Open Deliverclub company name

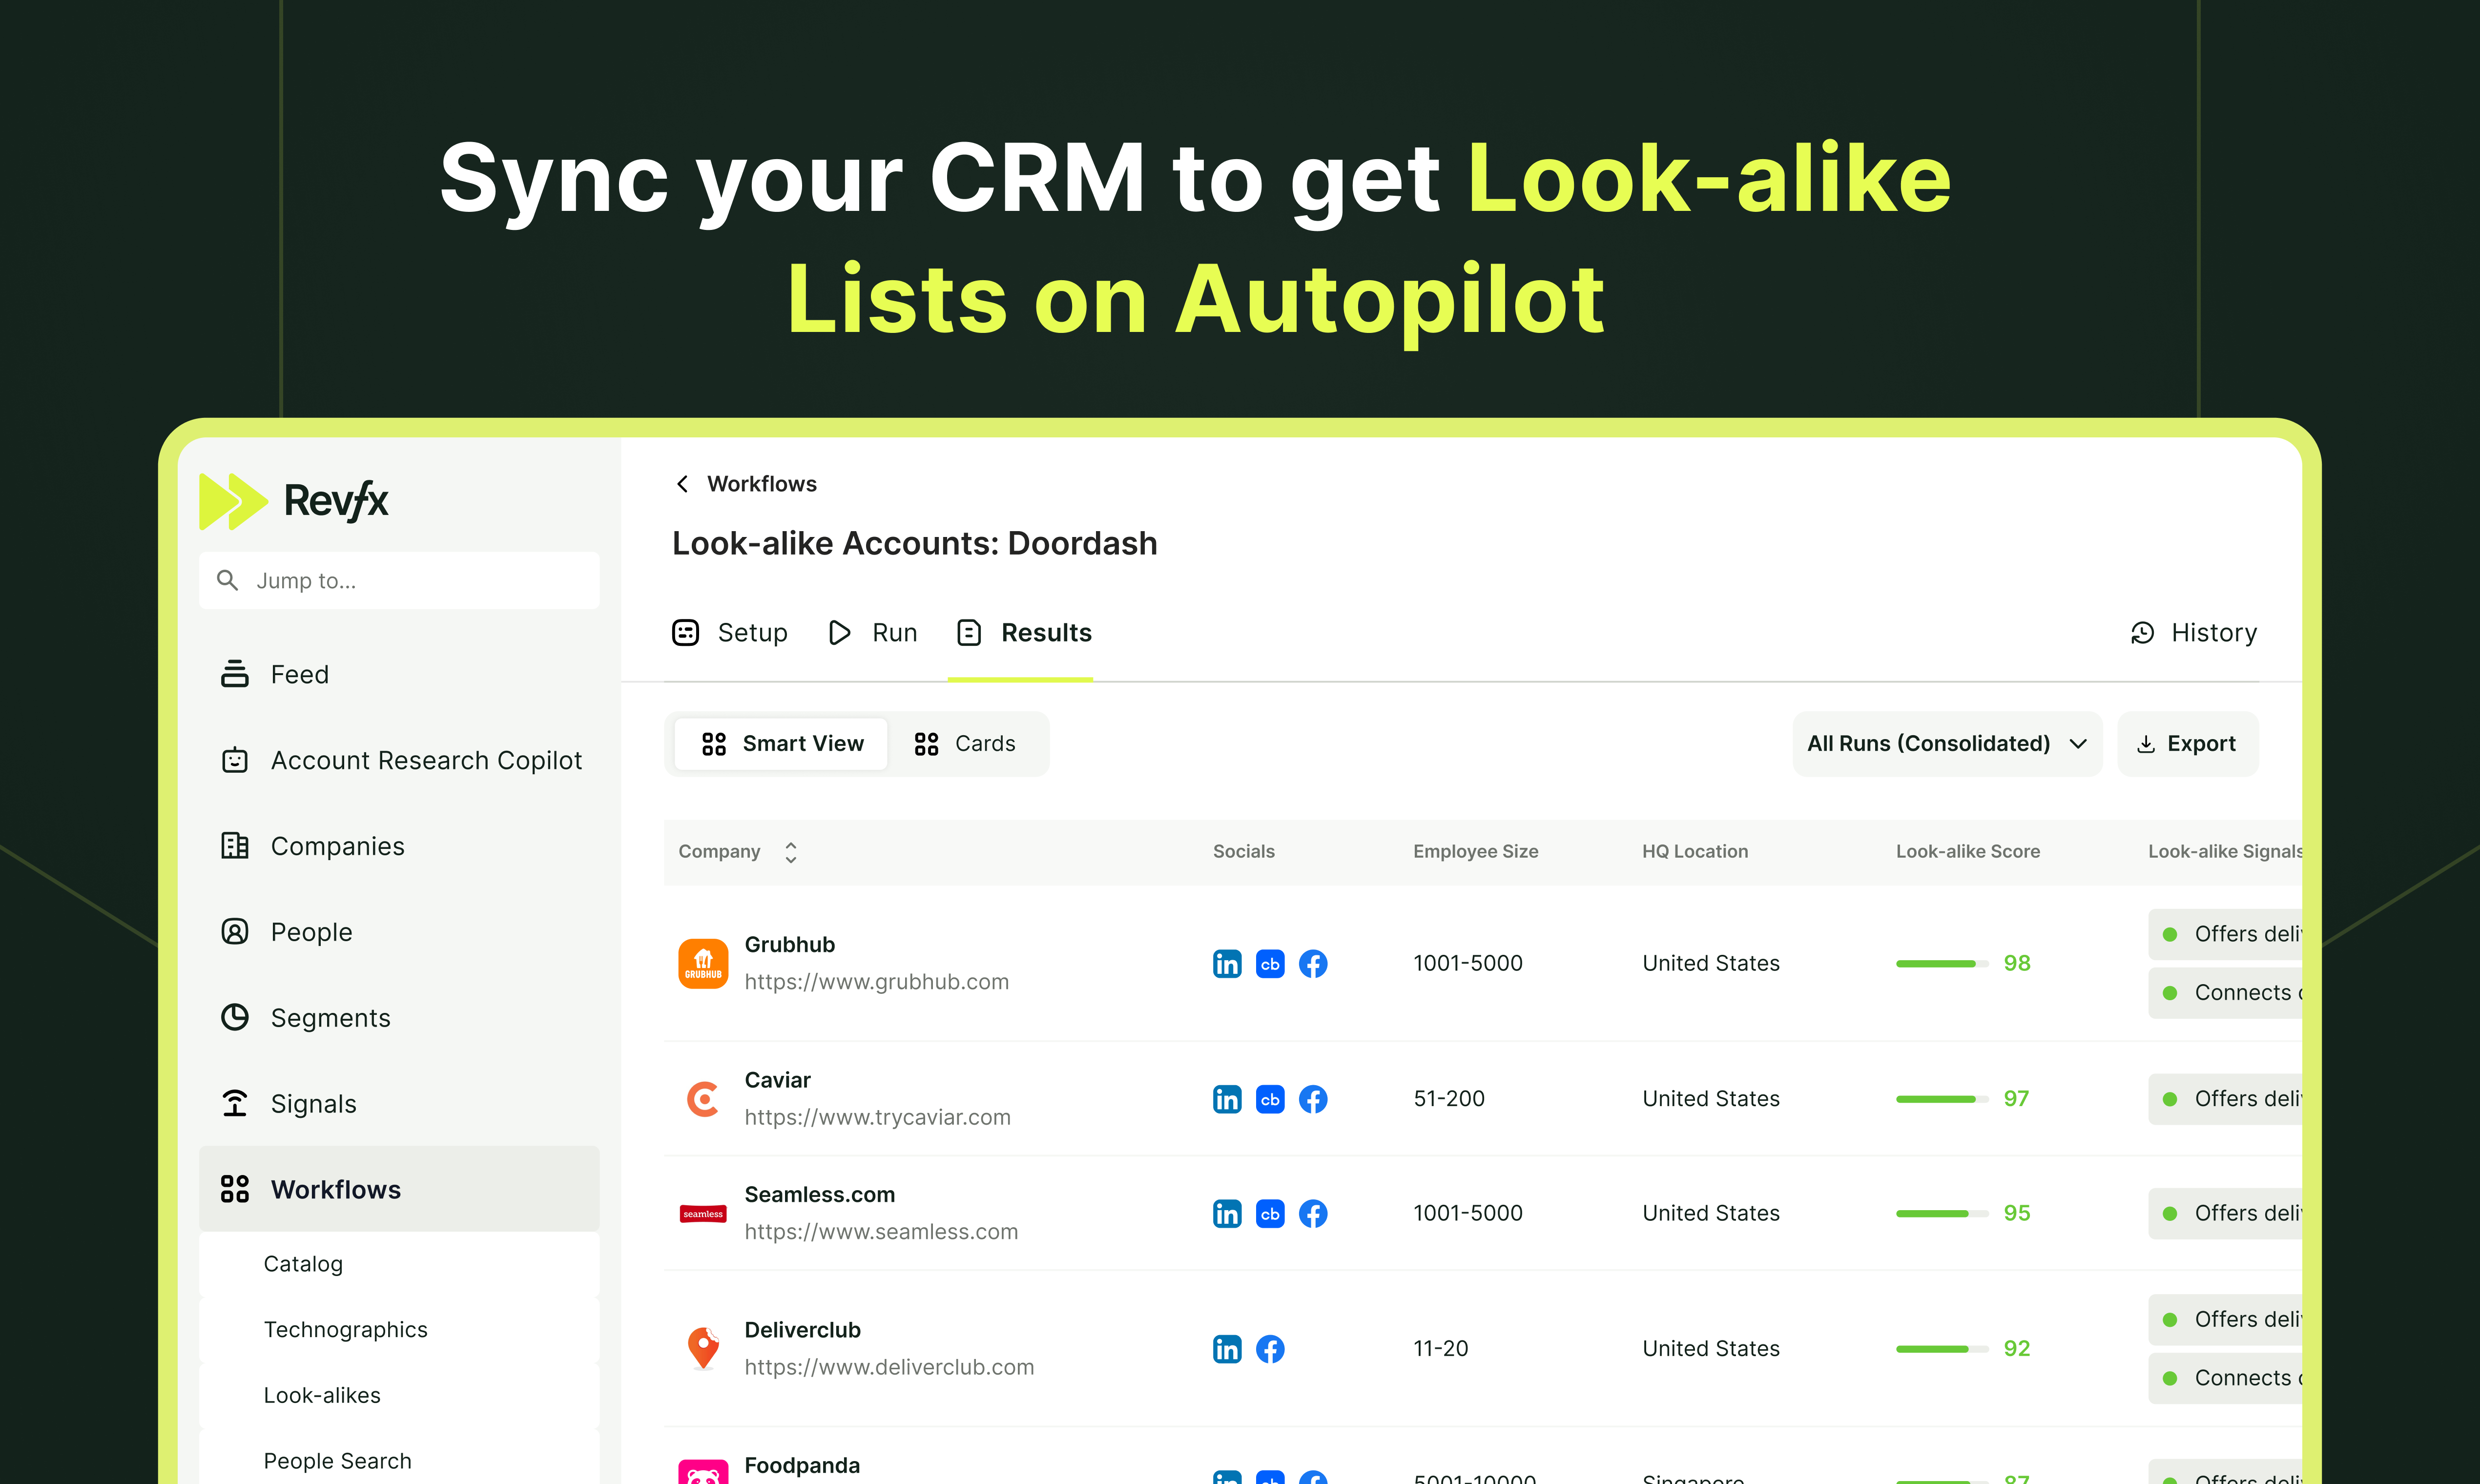pos(803,1330)
